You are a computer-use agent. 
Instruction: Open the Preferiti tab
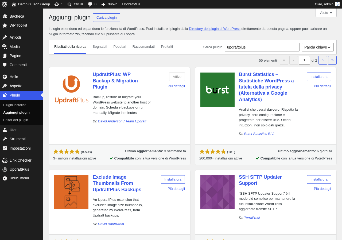click(x=167, y=47)
